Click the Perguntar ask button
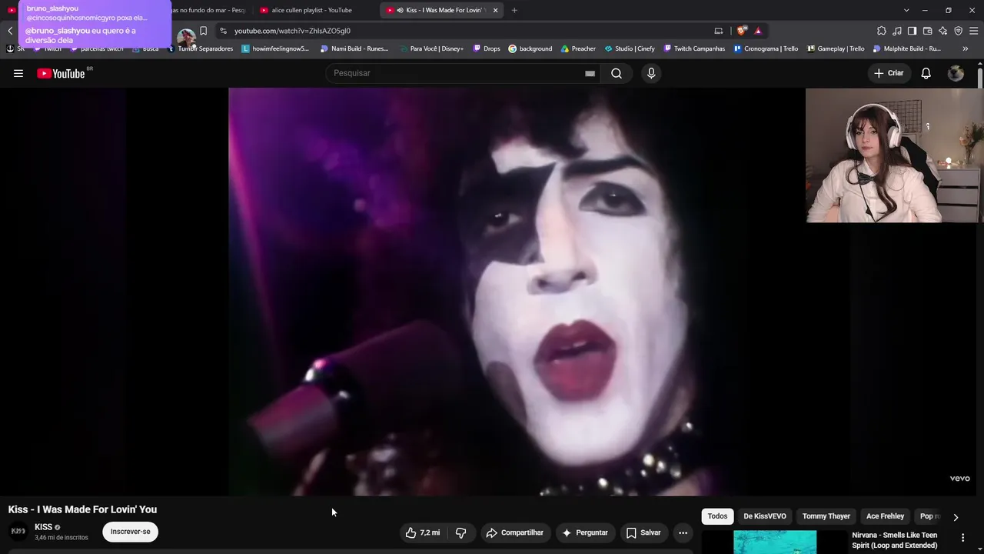 point(585,532)
